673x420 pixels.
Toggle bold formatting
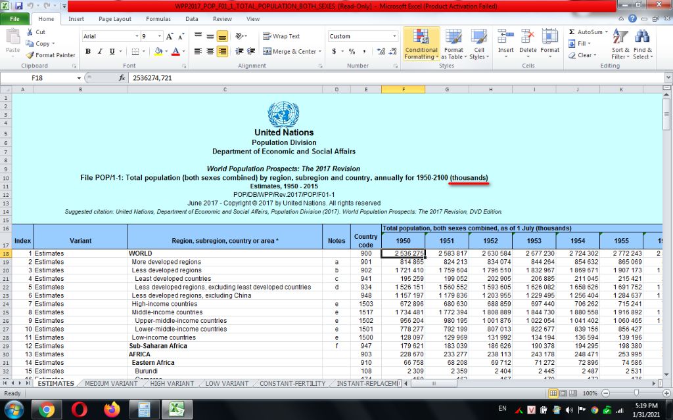pos(88,51)
